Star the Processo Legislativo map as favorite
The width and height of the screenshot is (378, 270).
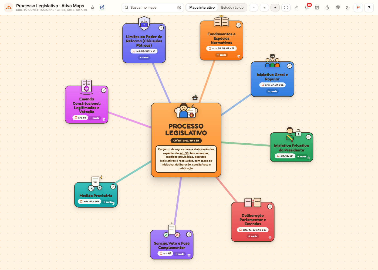[x=92, y=8]
